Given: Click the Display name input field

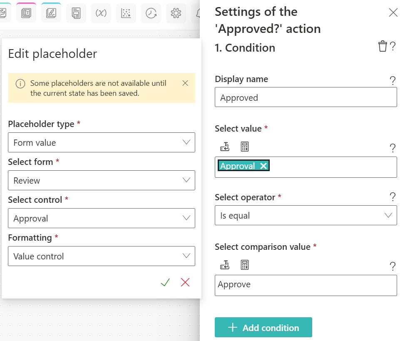Looking at the screenshot, I should (306, 97).
